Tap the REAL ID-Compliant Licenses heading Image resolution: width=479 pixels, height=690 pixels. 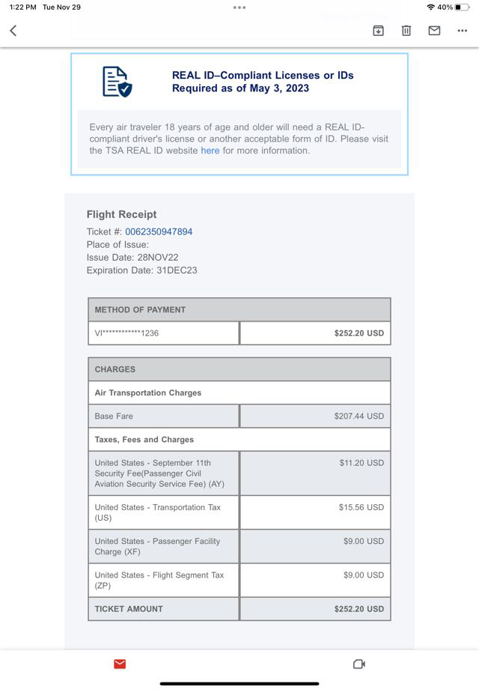click(263, 82)
